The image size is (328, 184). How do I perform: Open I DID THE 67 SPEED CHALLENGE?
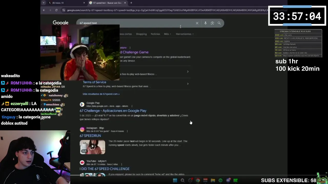click(x=105, y=169)
